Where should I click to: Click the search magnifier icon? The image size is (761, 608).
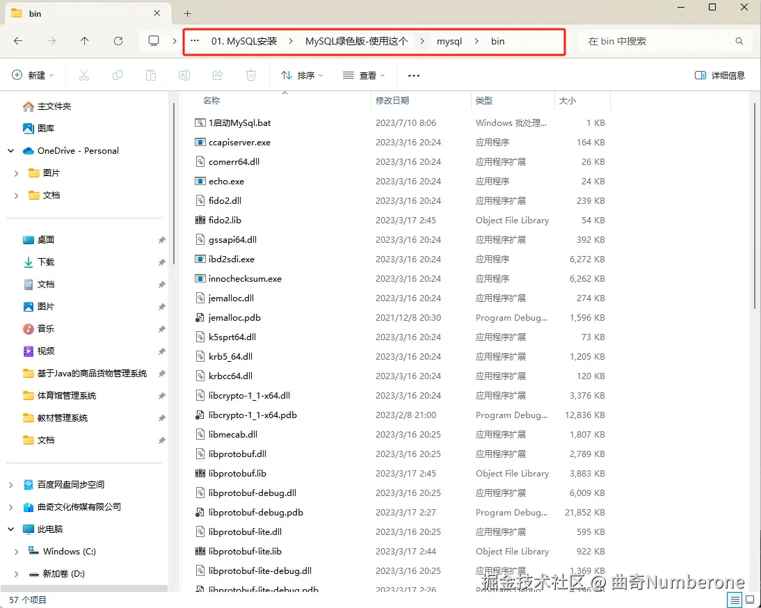(x=739, y=41)
